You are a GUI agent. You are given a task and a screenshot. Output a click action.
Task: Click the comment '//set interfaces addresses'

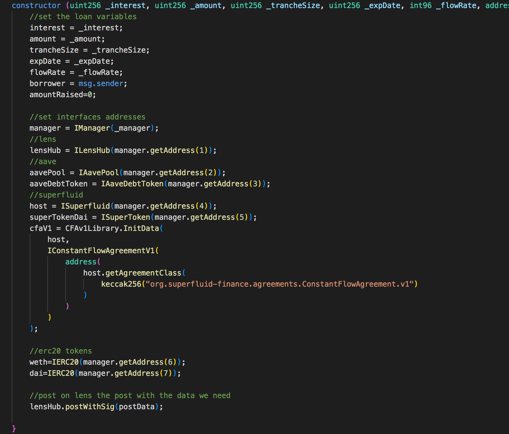pyautogui.click(x=88, y=117)
